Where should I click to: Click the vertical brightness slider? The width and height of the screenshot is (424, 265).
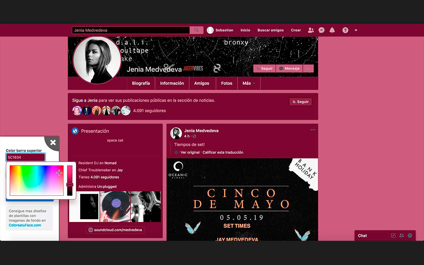point(70,181)
